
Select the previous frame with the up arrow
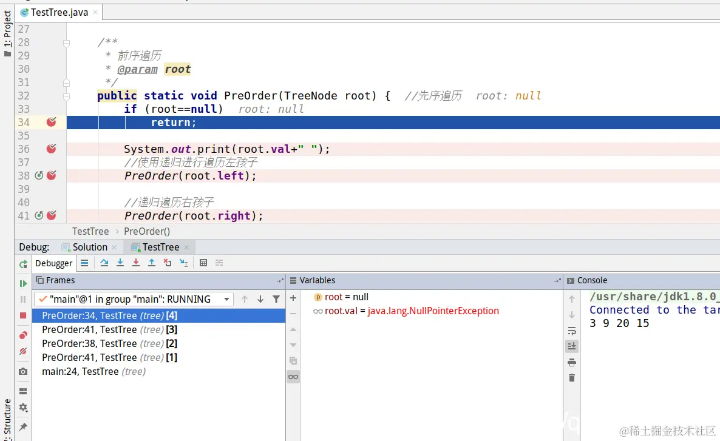[245, 299]
